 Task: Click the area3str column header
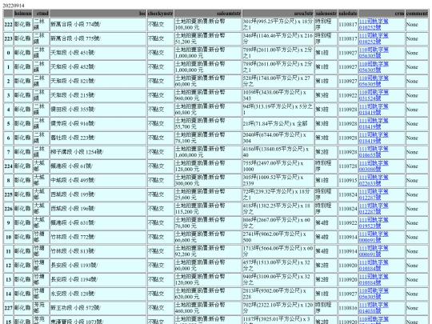278,14
